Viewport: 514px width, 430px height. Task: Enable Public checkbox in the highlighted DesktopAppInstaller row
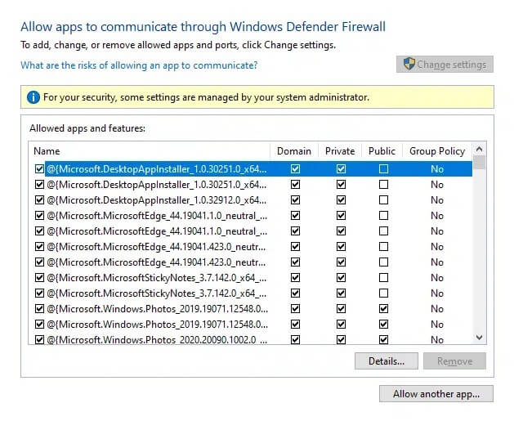tap(383, 169)
